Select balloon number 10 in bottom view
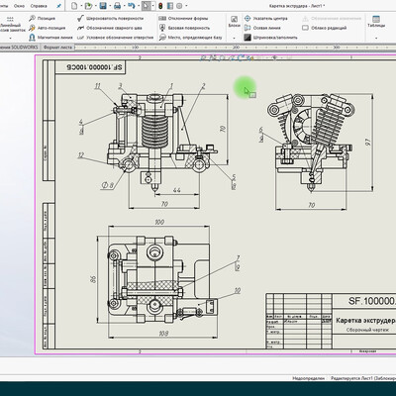 click(x=238, y=291)
